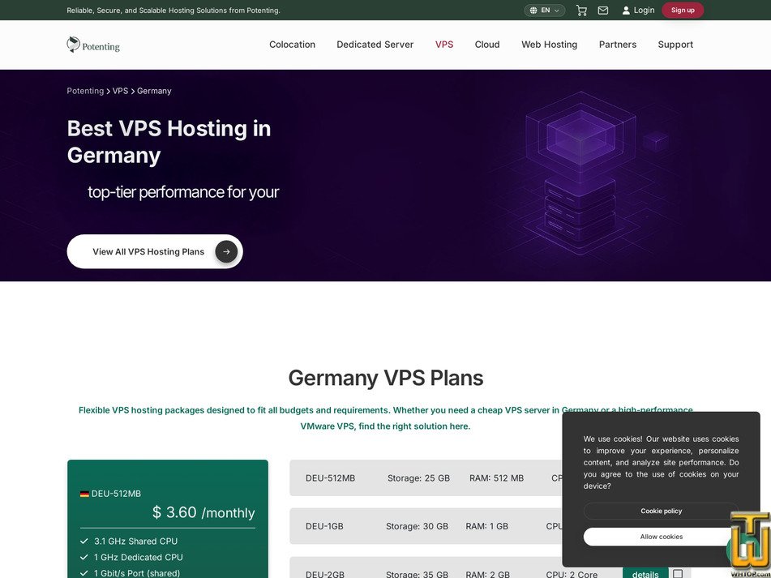Open the EN language dropdown
The image size is (771, 578).
tap(544, 11)
